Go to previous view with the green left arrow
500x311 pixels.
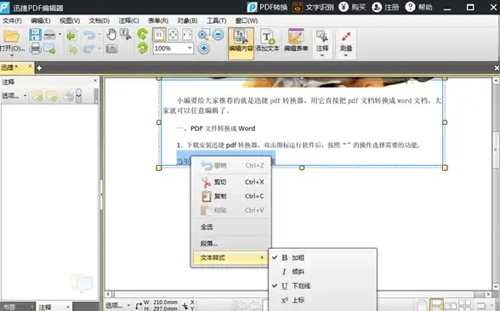tap(71, 35)
